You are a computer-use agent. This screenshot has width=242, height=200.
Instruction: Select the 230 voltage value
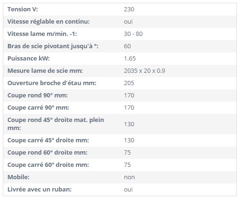pyautogui.click(x=129, y=9)
